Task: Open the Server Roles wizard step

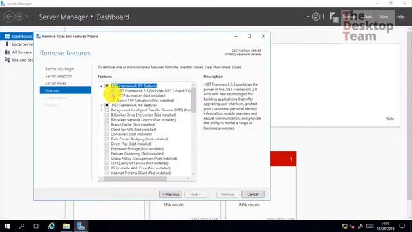Action: (x=55, y=83)
